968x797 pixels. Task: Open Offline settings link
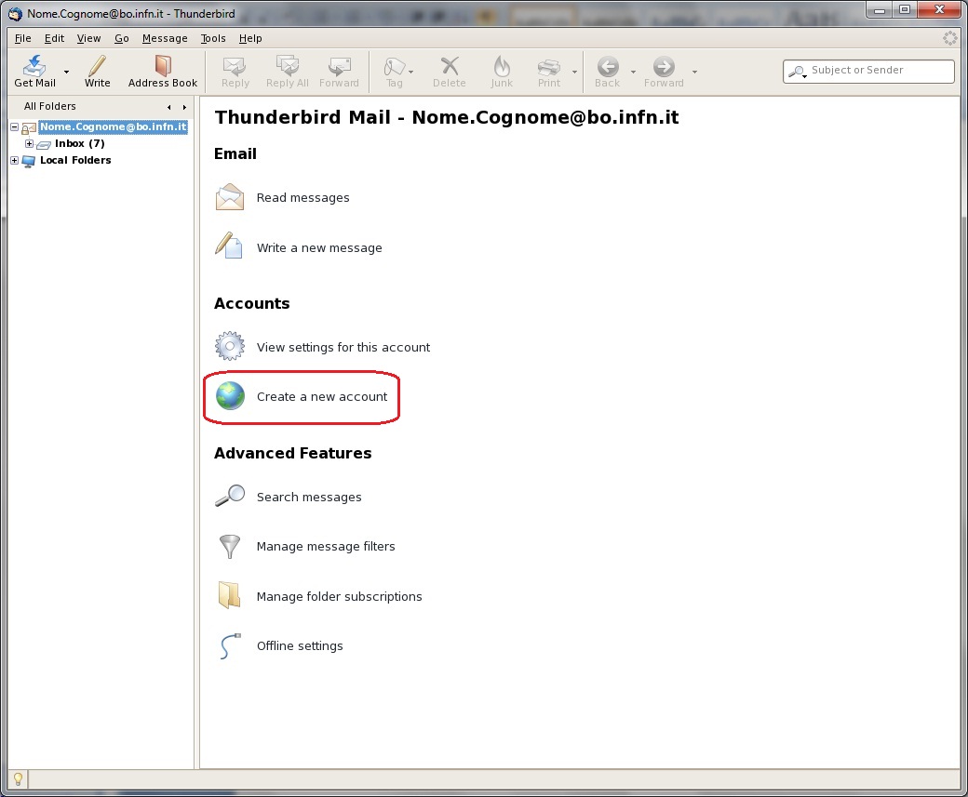click(300, 645)
